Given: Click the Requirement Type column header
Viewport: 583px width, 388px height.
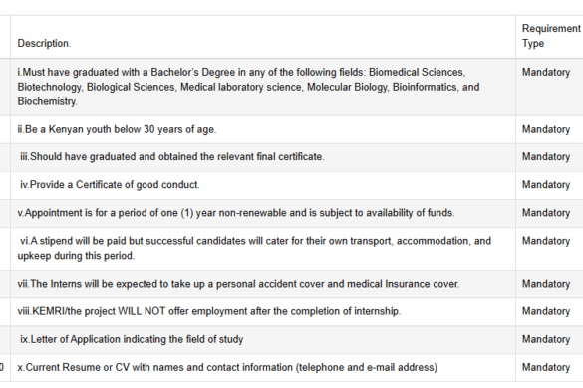Looking at the screenshot, I should click(551, 36).
